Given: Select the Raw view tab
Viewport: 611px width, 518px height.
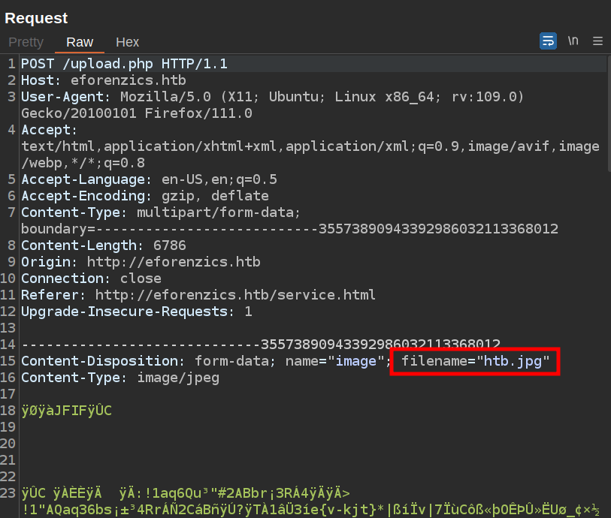Looking at the screenshot, I should coord(80,42).
